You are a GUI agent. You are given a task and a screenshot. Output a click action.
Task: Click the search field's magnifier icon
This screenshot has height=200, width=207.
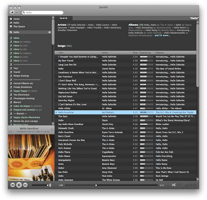pos(24,12)
